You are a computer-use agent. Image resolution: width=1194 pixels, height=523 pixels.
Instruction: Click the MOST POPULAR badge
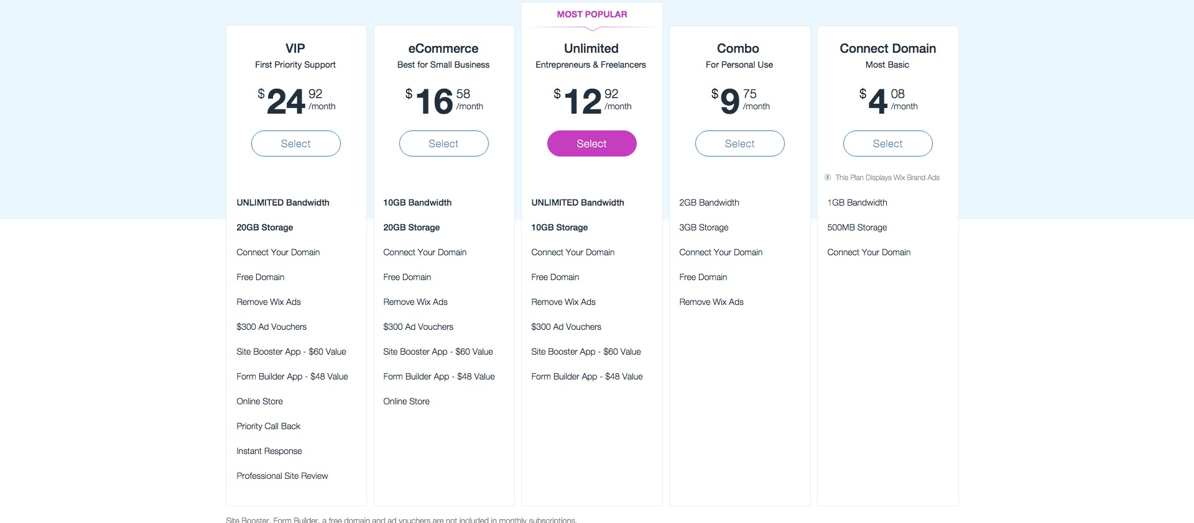591,14
